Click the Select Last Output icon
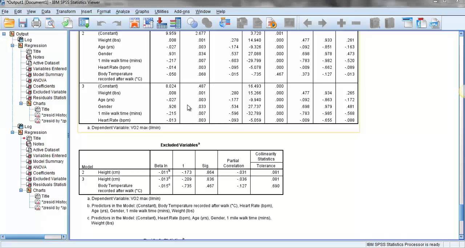 (x=225, y=23)
